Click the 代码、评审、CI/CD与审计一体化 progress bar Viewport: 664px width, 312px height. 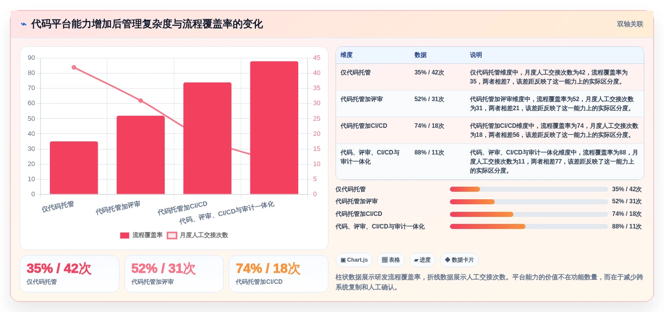(x=529, y=226)
